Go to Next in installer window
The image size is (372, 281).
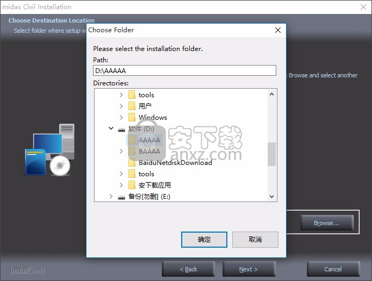tap(249, 269)
